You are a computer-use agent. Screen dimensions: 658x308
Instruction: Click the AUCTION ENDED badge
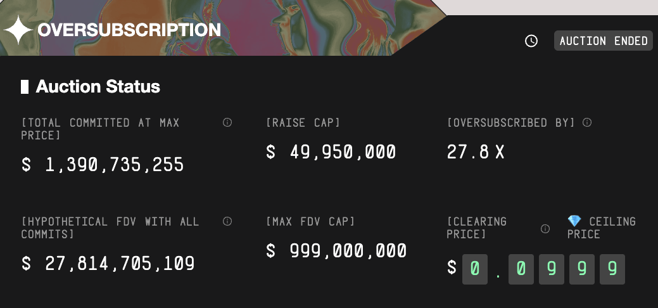point(604,41)
